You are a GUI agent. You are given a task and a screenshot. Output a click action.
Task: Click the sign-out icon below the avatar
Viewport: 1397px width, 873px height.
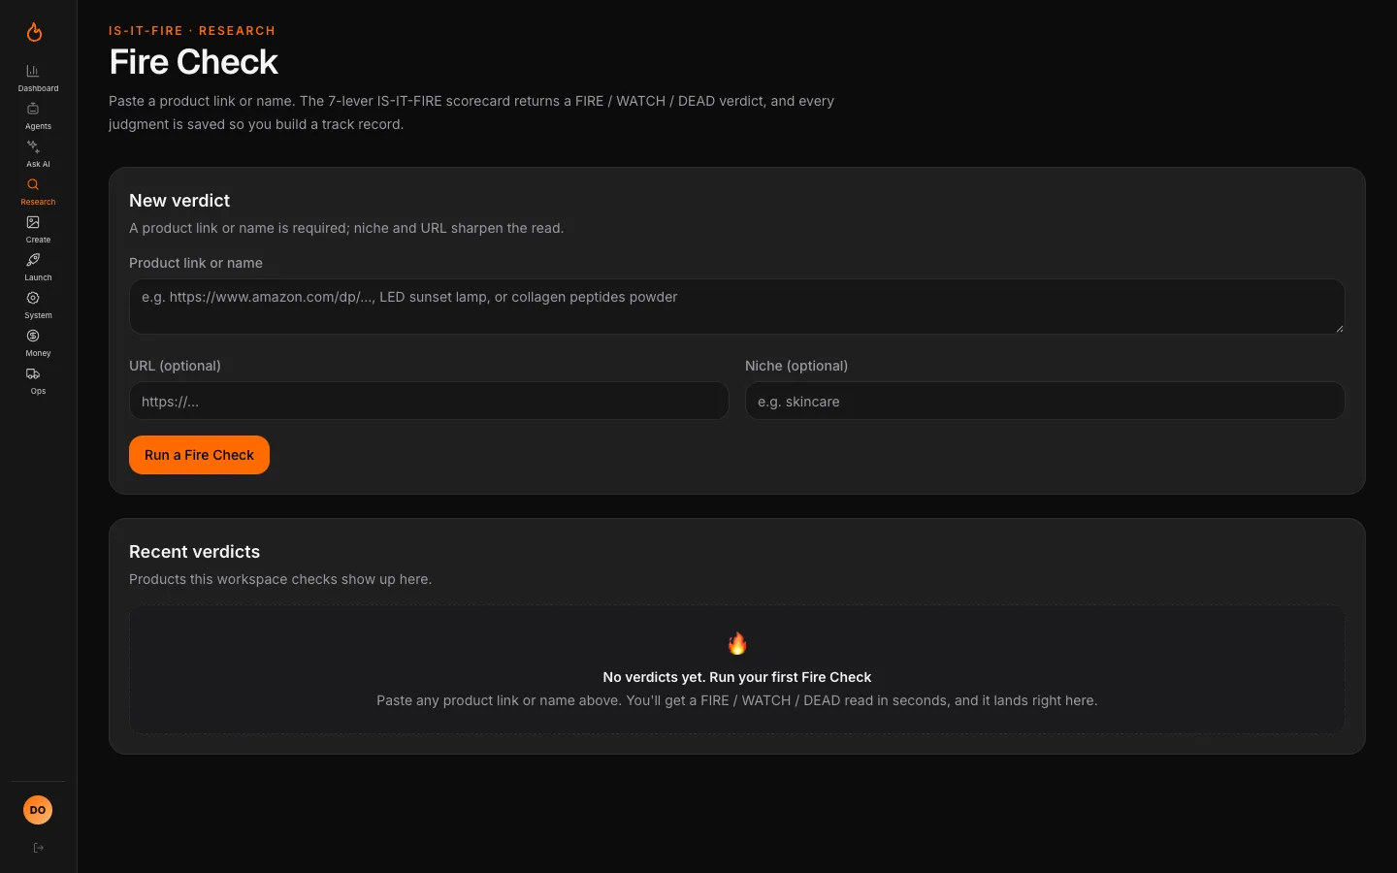(x=39, y=848)
